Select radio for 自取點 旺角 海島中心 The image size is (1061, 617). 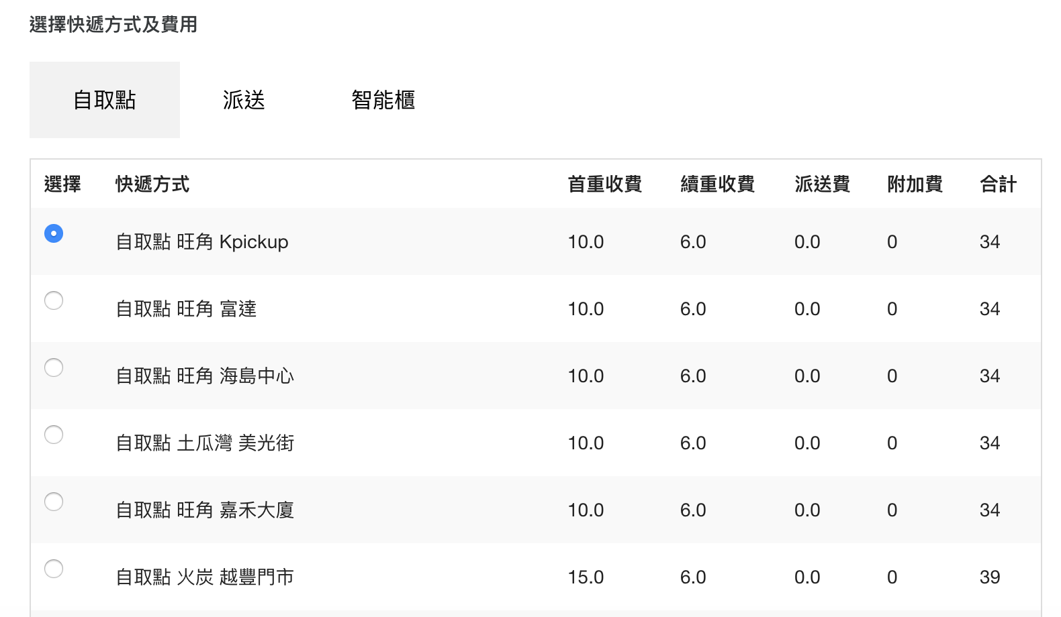point(54,368)
